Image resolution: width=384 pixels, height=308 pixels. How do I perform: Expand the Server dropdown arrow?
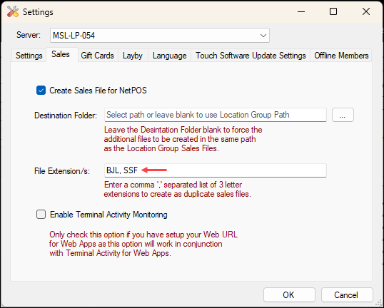tap(263, 36)
